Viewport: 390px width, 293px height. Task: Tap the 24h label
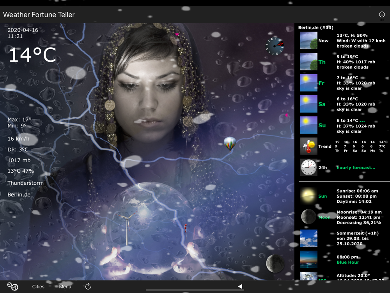[x=323, y=168]
